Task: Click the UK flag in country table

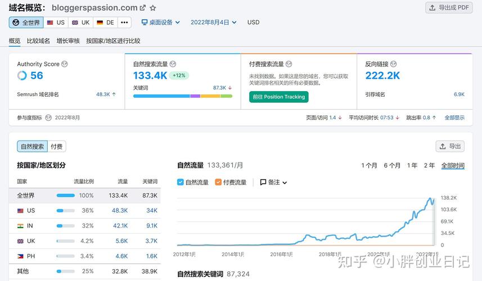Action: pyautogui.click(x=20, y=241)
